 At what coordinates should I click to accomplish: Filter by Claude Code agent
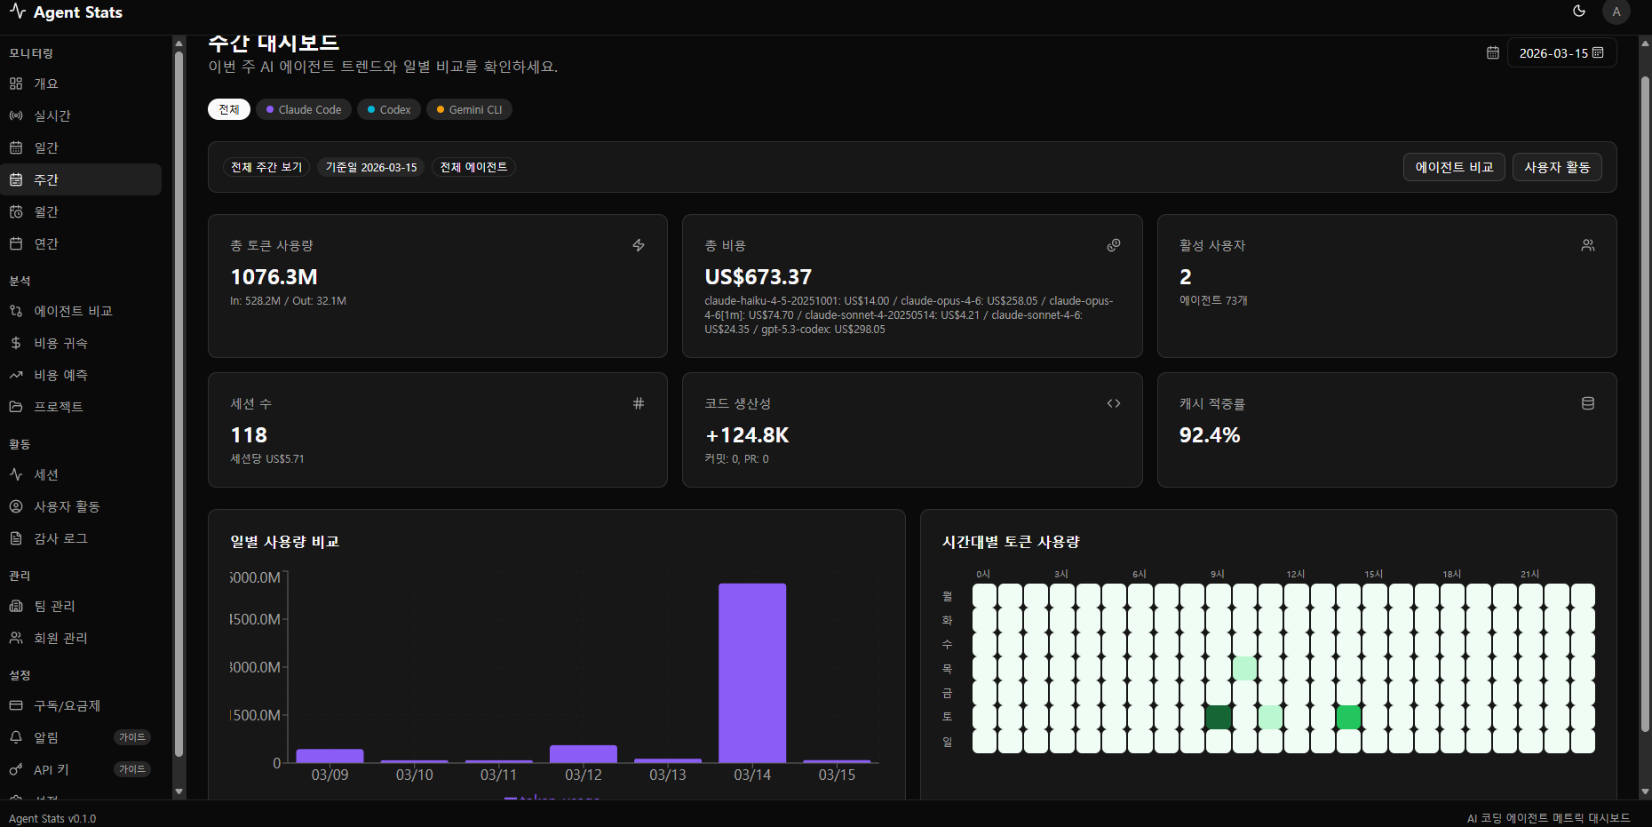tap(304, 109)
